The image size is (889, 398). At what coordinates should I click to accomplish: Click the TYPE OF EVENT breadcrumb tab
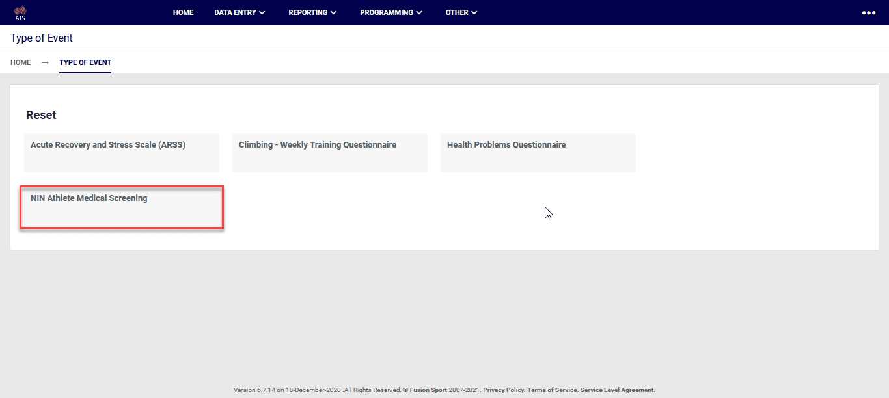point(85,62)
